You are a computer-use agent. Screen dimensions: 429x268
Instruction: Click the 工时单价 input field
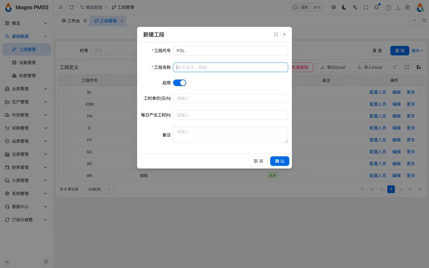click(x=231, y=98)
